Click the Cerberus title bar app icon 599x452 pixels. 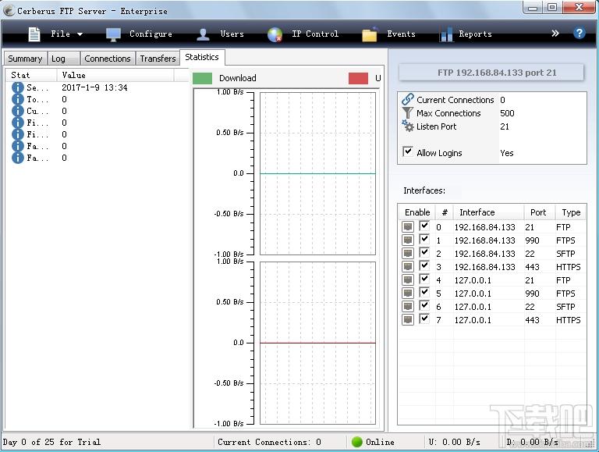pos(9,11)
